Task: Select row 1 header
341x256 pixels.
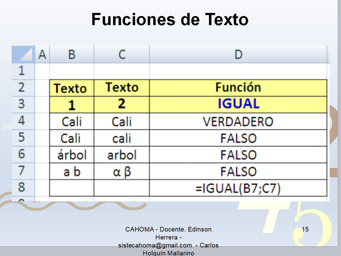Action: pyautogui.click(x=22, y=71)
